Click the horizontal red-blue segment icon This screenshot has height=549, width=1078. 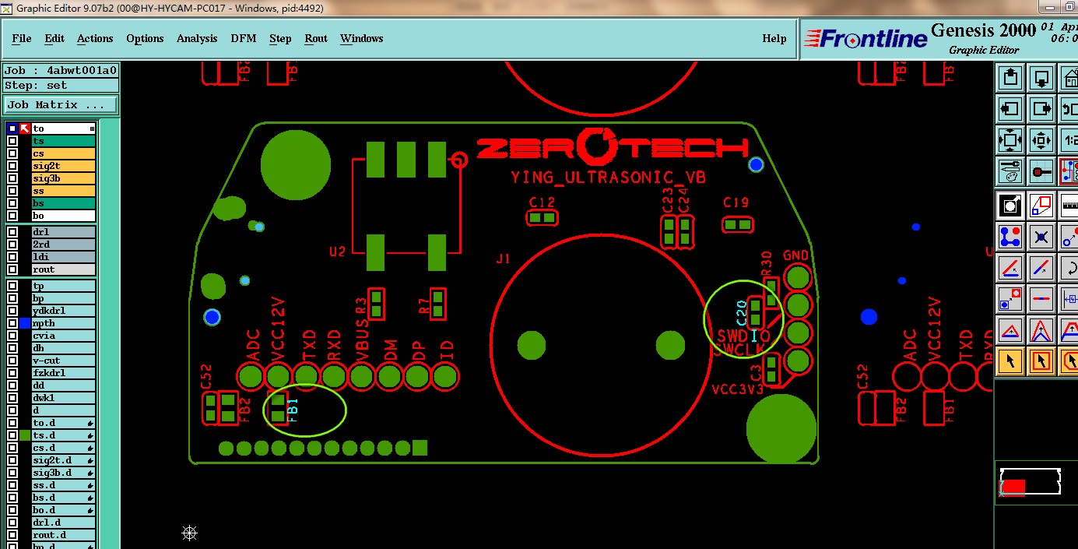[x=1041, y=298]
